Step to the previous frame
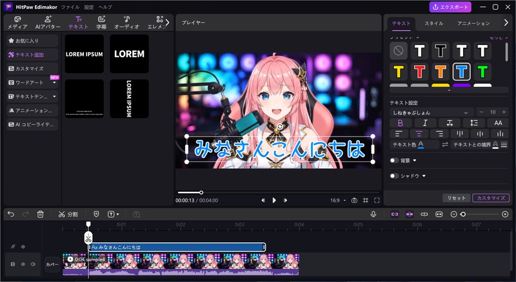Screen dimensions: 516x282 263,200
